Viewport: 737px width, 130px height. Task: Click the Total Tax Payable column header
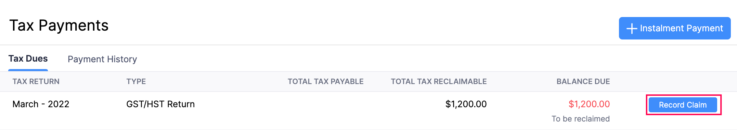[x=326, y=82]
